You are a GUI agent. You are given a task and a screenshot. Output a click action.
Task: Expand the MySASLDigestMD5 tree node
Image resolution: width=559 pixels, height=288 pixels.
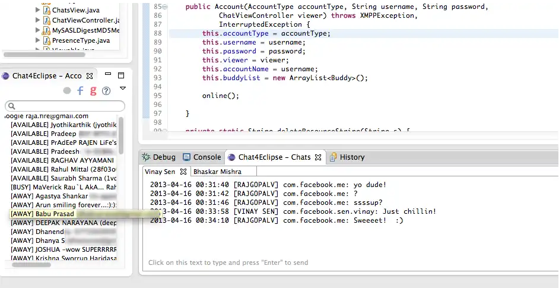[38, 30]
